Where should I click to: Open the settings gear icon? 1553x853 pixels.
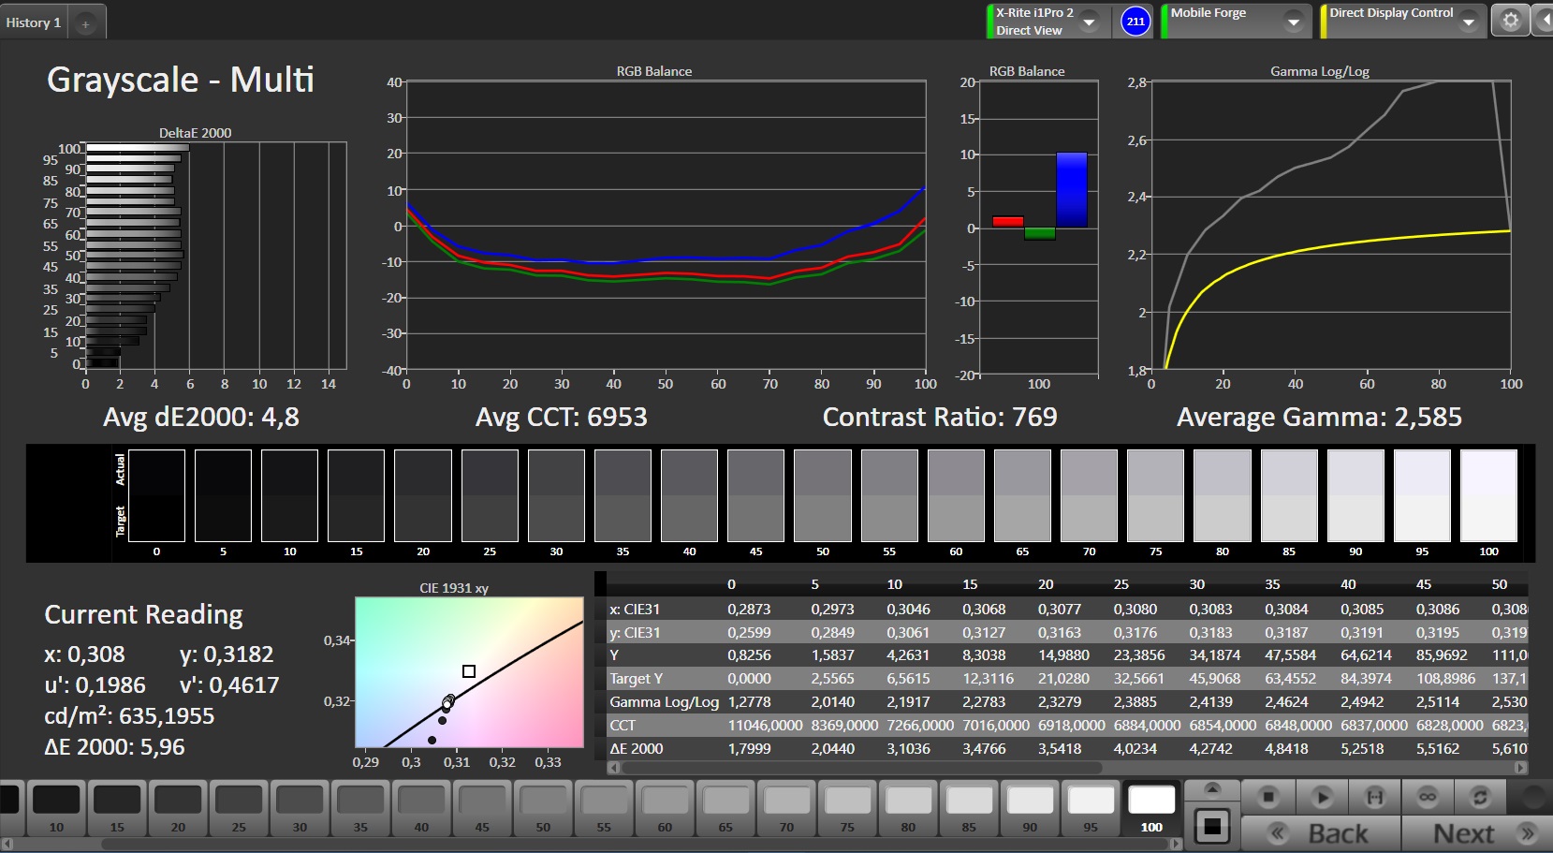pyautogui.click(x=1510, y=21)
